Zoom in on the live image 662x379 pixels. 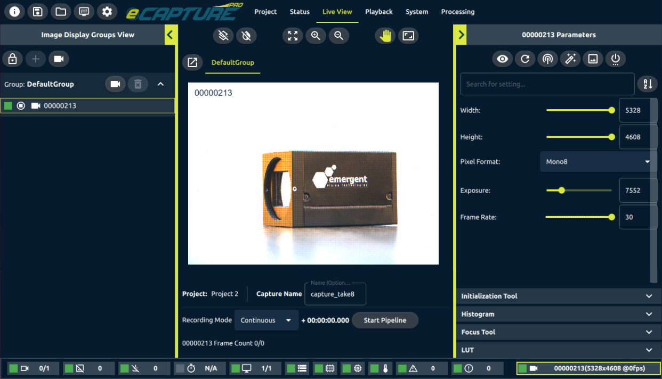tap(316, 36)
